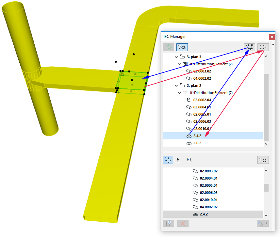Toggle the filter visible elements button
Screen dimensions: 280x237
[182, 47]
